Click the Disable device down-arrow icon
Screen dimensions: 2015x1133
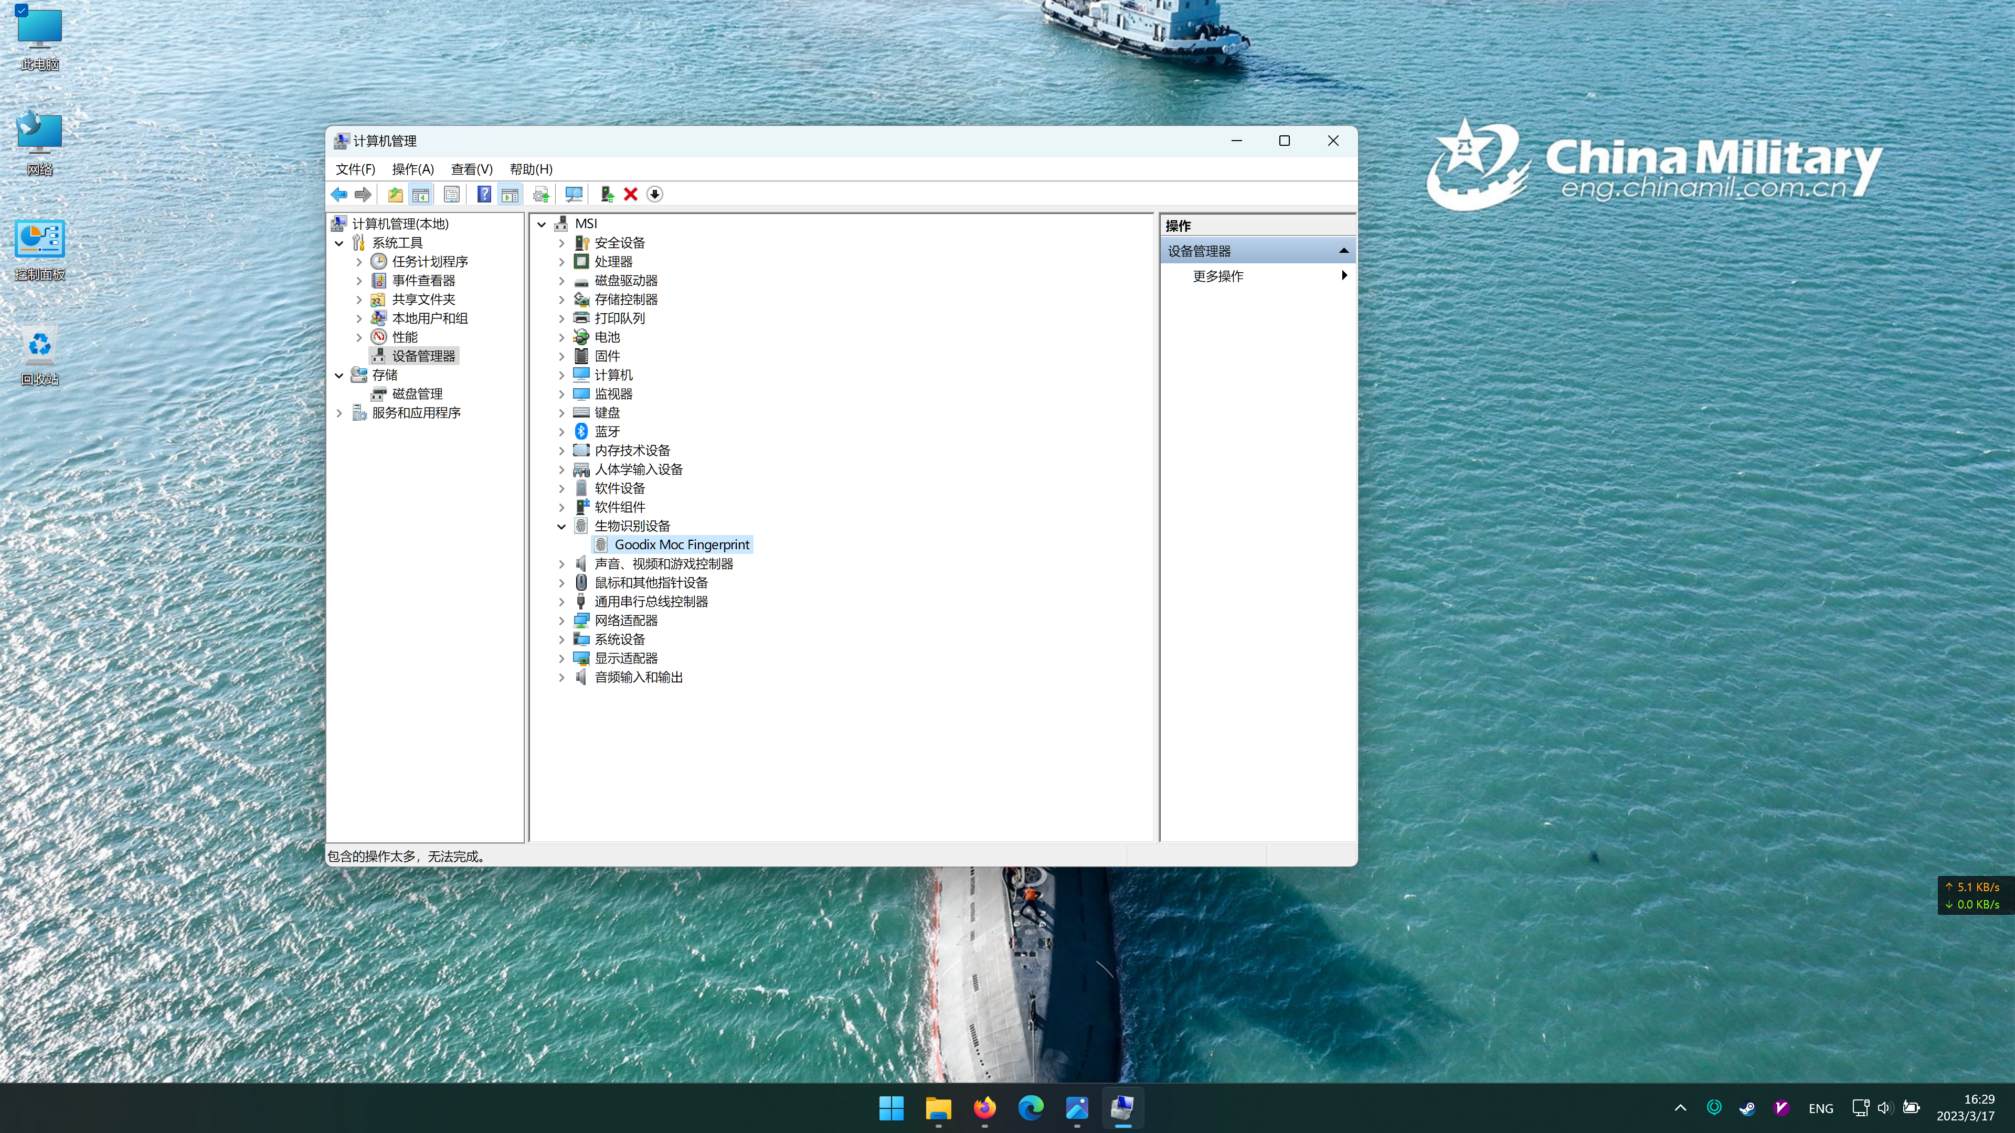coord(655,194)
